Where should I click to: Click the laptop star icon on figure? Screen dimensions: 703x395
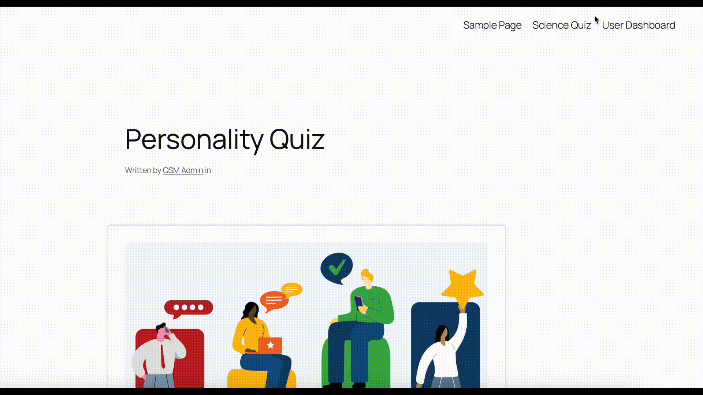click(271, 345)
